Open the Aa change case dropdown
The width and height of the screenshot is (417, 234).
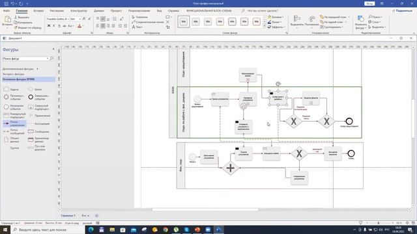(x=71, y=26)
